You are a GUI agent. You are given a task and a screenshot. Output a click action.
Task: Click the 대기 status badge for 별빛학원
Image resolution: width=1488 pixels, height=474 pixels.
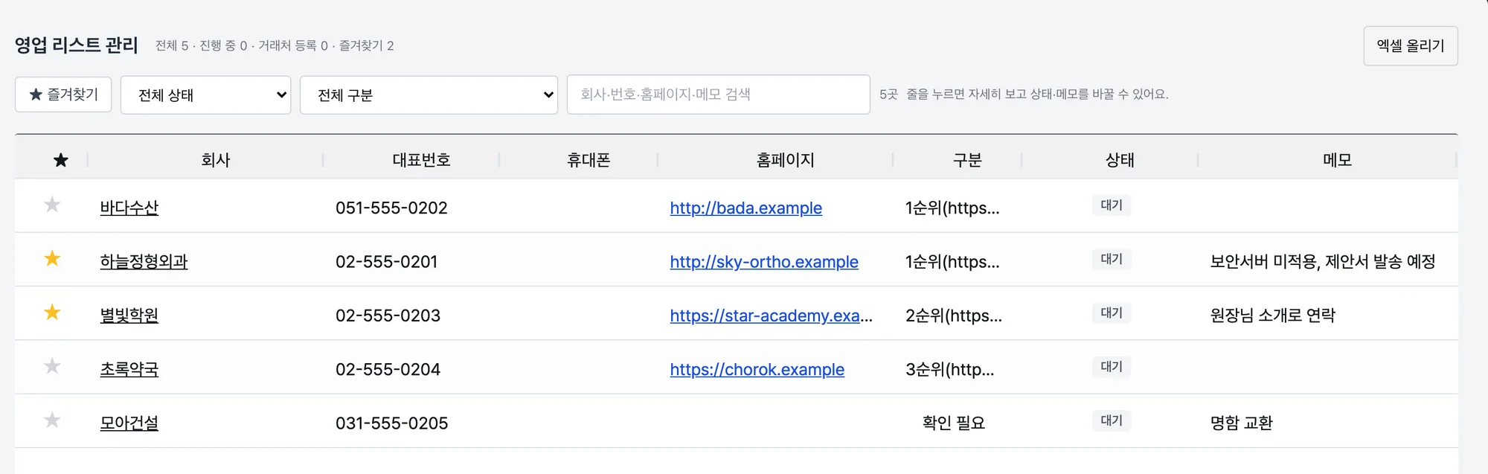(x=1112, y=313)
